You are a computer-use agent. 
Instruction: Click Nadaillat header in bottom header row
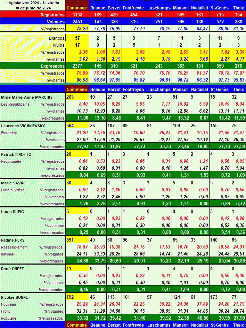coord(200,325)
